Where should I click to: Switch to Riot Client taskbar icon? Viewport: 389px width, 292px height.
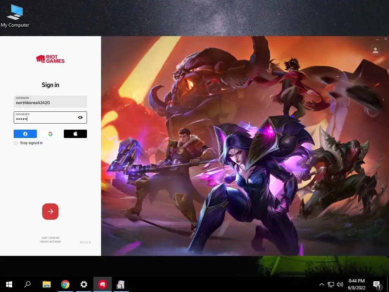click(x=103, y=284)
